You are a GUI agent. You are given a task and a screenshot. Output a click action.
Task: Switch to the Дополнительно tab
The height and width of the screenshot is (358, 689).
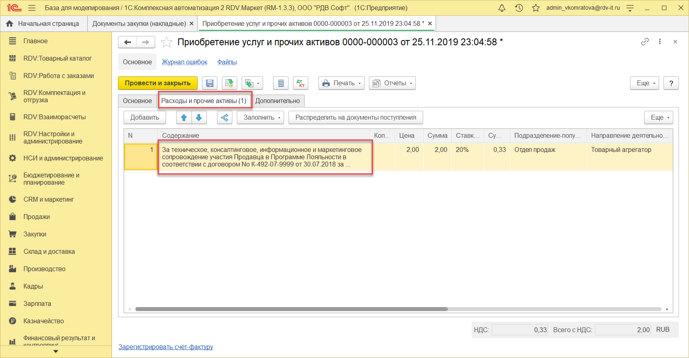[x=278, y=101]
